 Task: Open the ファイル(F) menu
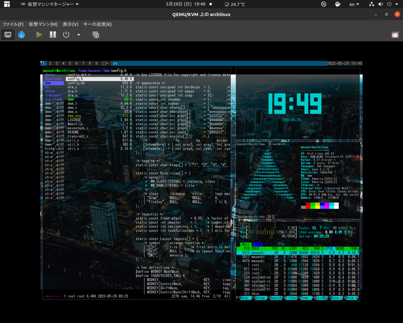tap(13, 24)
